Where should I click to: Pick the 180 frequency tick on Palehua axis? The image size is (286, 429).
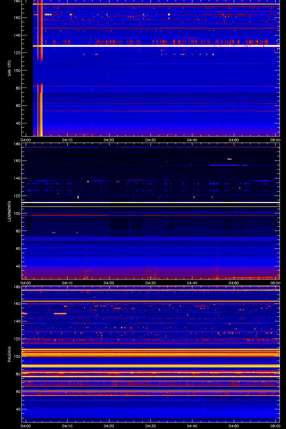tap(16, 287)
